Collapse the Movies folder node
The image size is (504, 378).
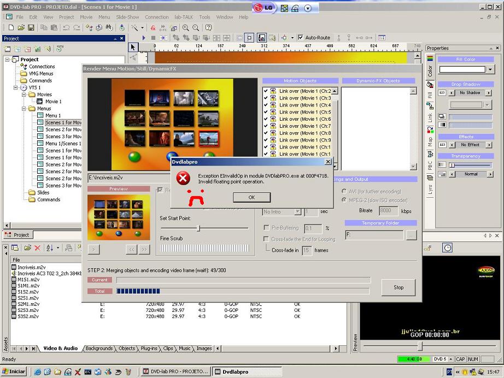click(24, 94)
